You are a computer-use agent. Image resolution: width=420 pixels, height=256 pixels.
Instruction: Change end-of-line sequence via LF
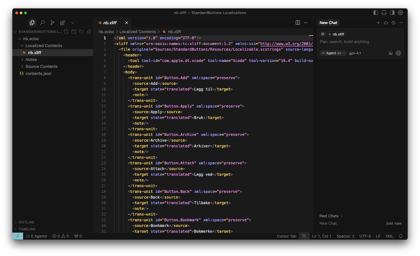(x=378, y=236)
